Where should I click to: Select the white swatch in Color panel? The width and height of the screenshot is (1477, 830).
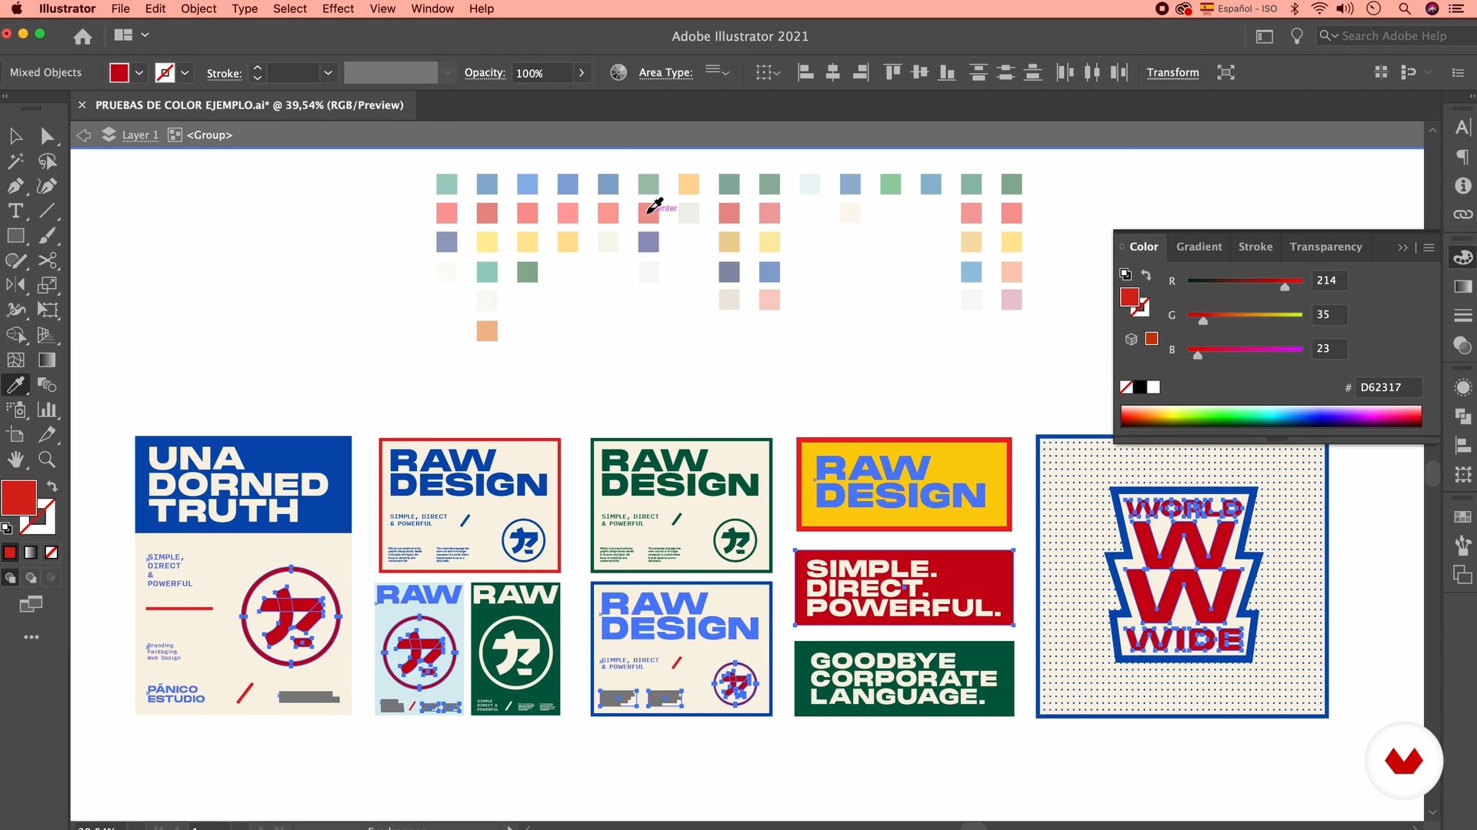click(x=1153, y=387)
